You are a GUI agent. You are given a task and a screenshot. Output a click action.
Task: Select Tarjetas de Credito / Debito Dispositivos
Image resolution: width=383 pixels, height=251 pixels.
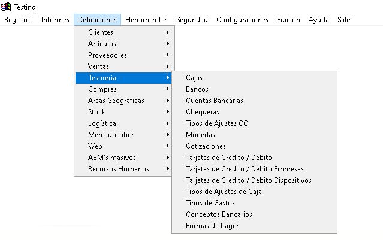click(x=248, y=180)
